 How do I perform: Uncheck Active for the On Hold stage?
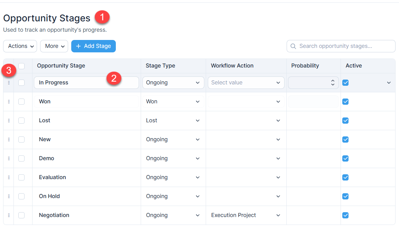[345, 196]
